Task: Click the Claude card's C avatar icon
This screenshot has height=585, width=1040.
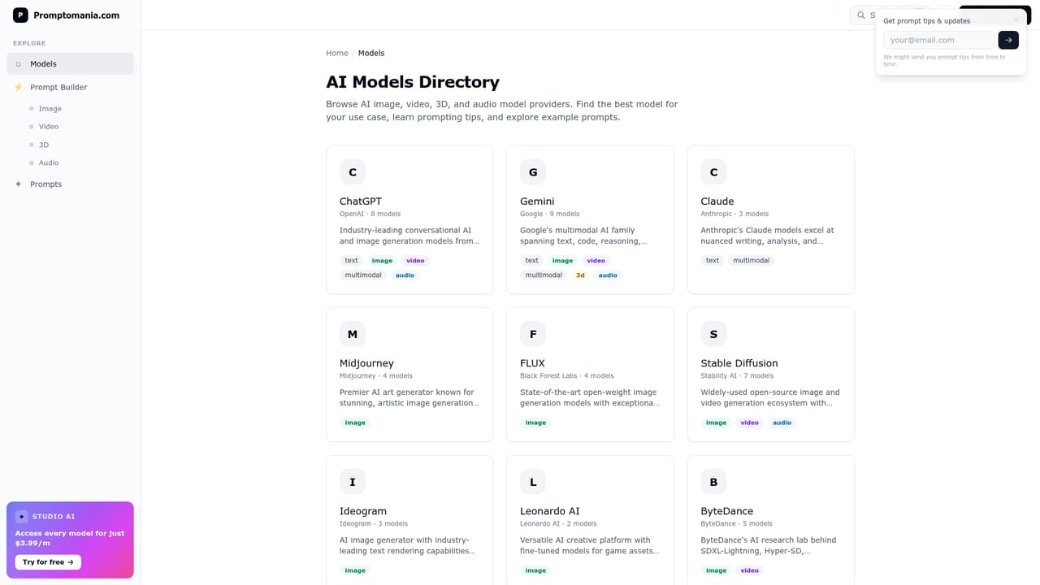Action: tap(713, 172)
